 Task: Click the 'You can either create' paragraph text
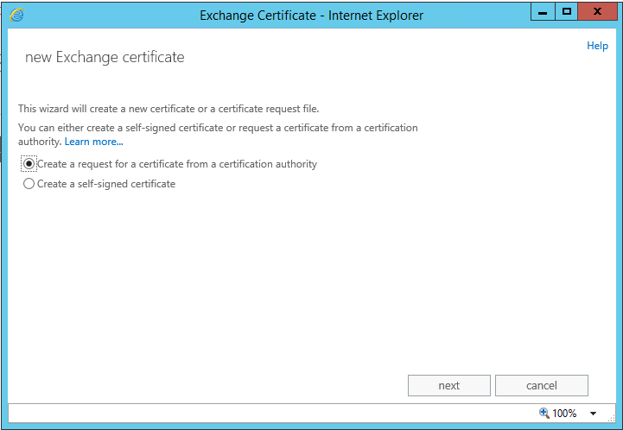[218, 128]
